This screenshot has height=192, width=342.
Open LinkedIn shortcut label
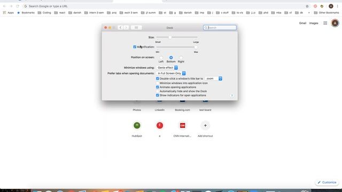pos(160,110)
